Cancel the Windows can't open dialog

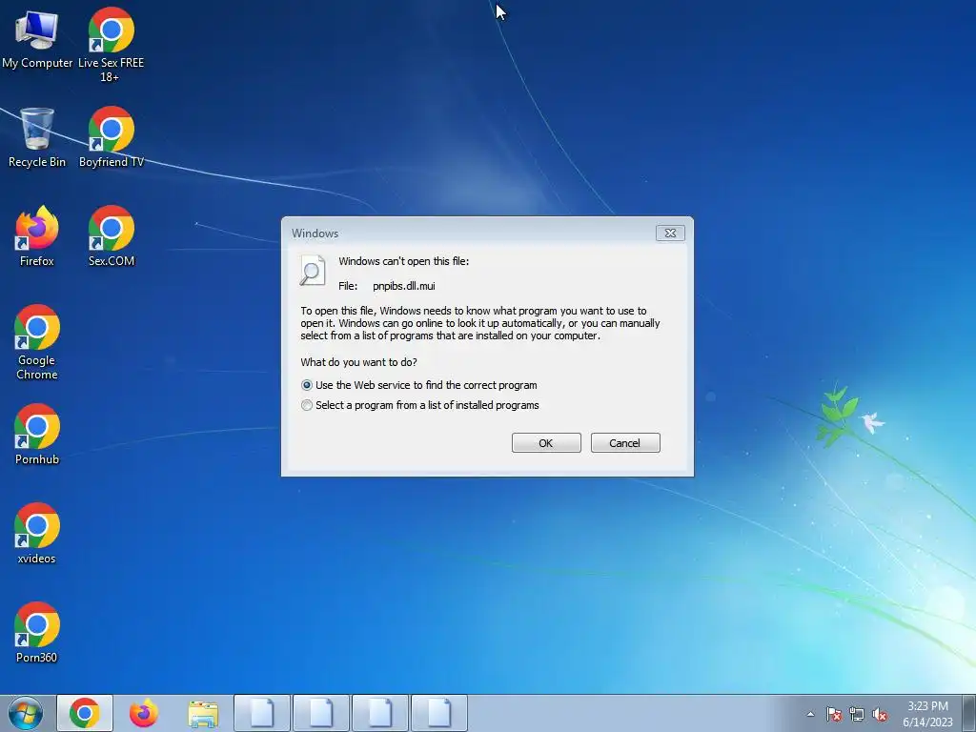pos(625,443)
